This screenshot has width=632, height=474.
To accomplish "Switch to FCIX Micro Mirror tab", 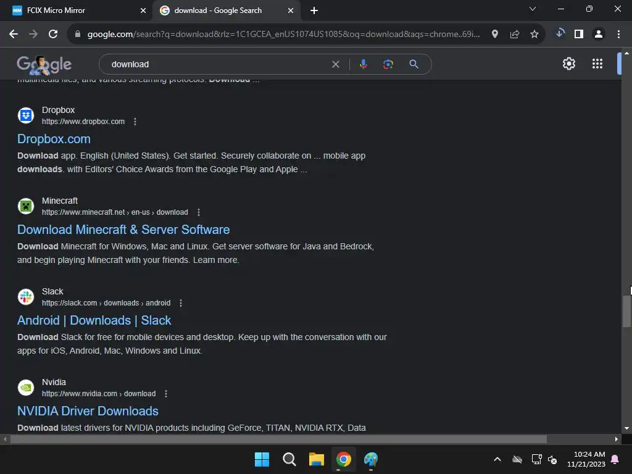I will pos(77,10).
